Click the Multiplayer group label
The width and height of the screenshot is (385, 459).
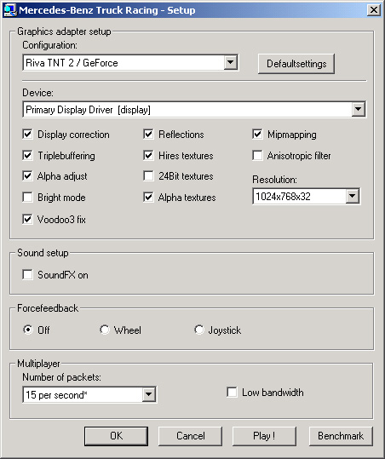pyautogui.click(x=38, y=364)
